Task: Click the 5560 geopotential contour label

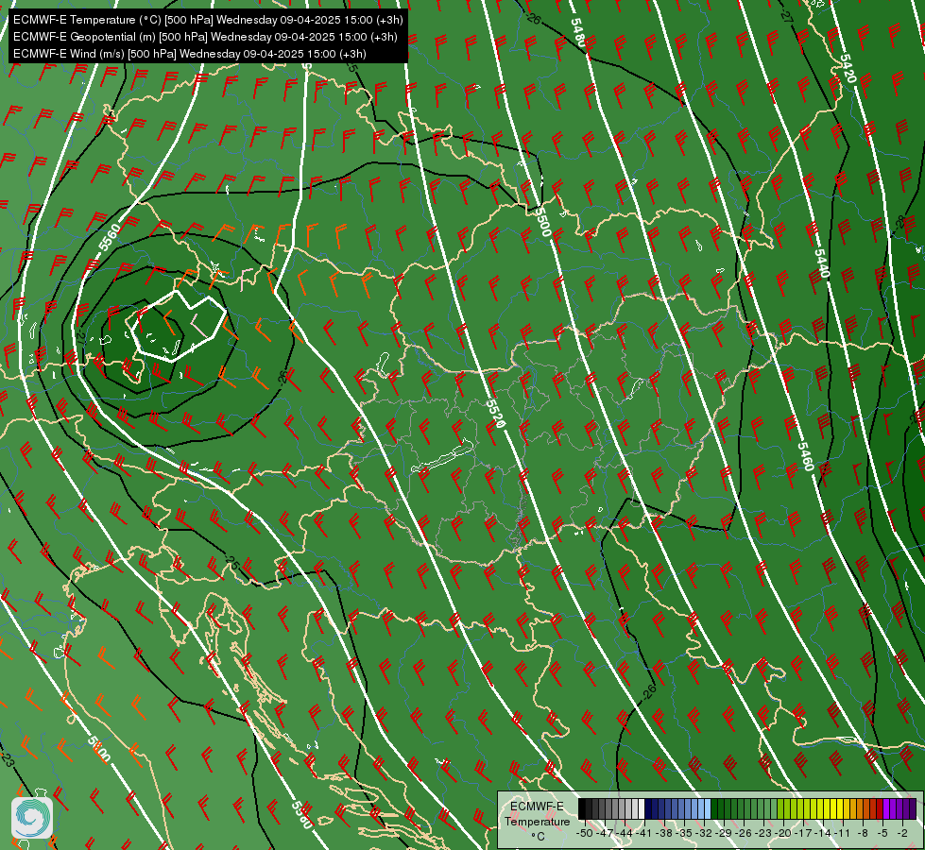Action: (110, 237)
